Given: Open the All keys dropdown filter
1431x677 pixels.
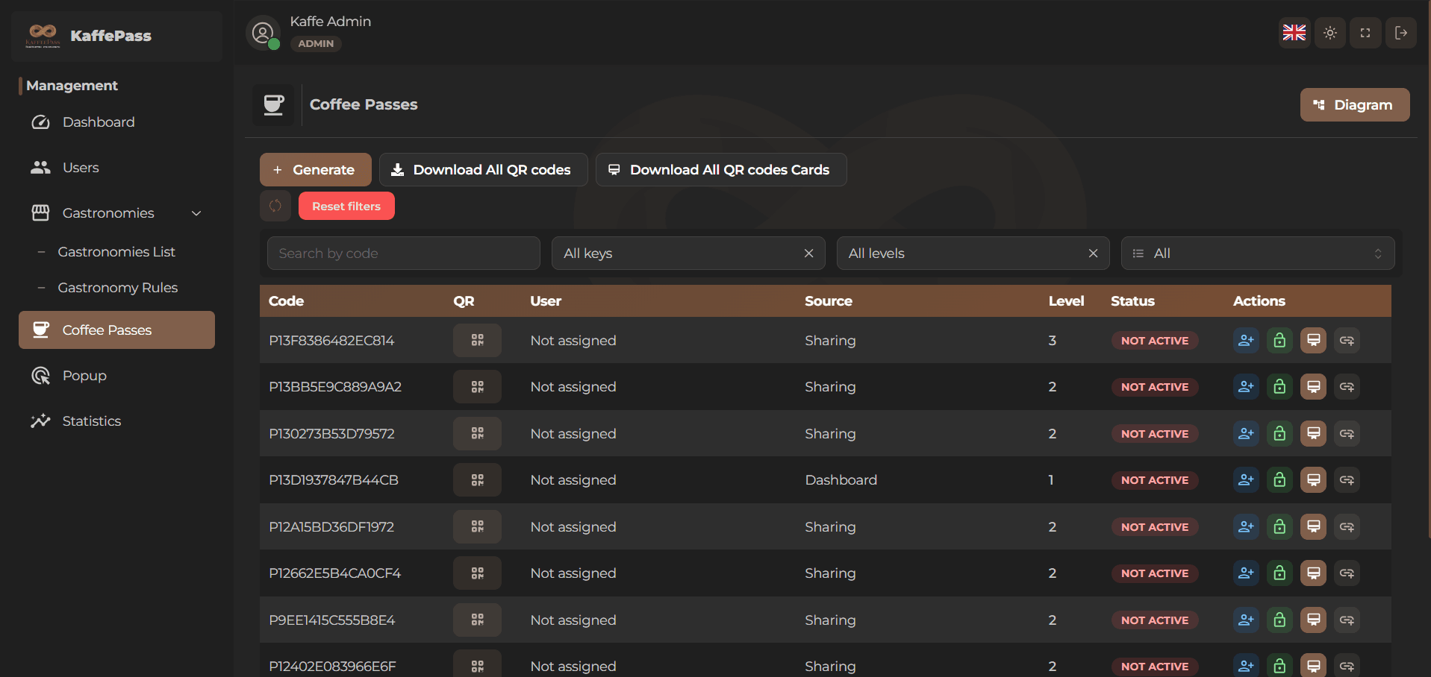Looking at the screenshot, I should point(676,254).
